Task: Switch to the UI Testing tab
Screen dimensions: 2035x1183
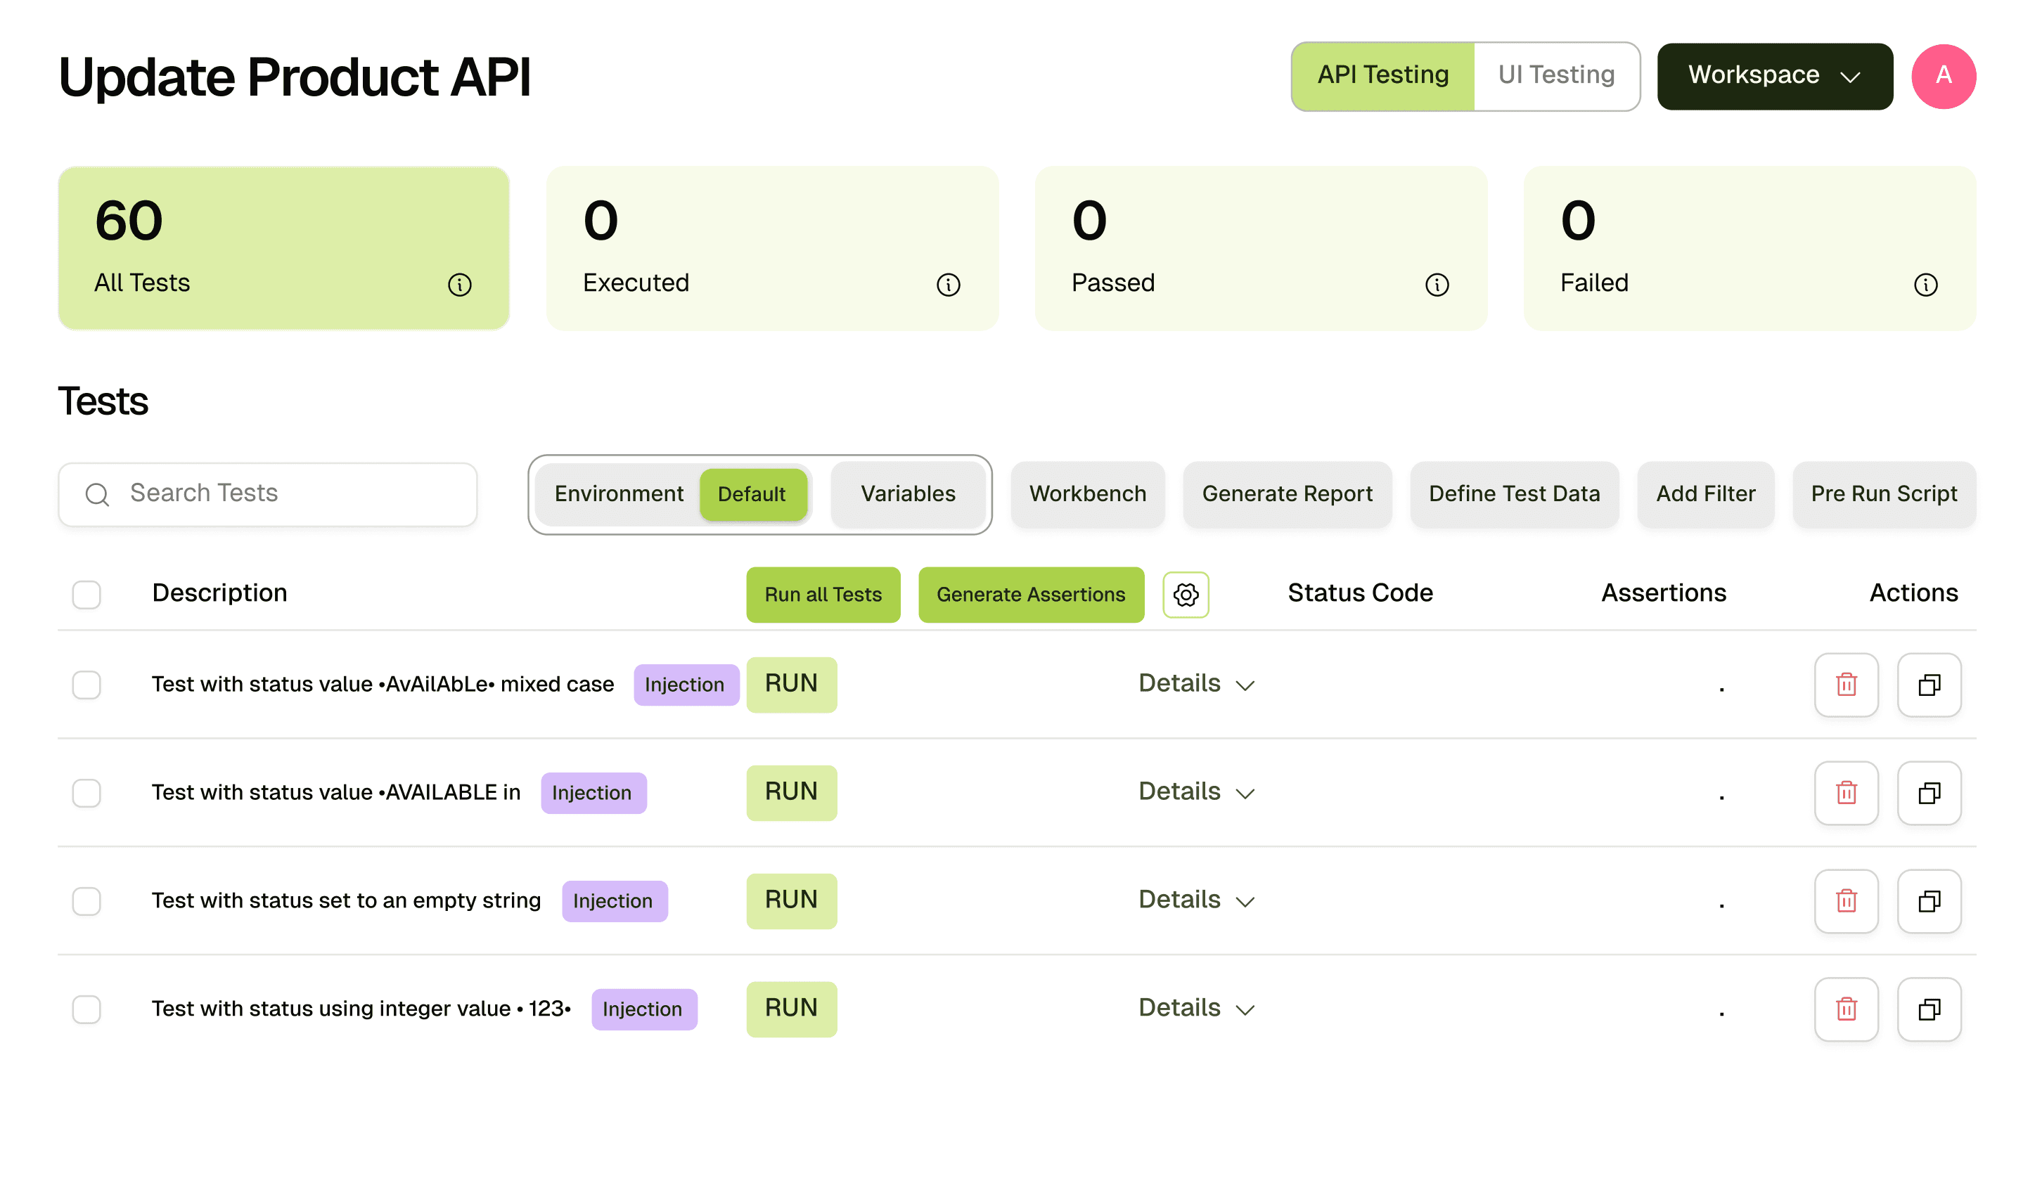Action: 1555,75
